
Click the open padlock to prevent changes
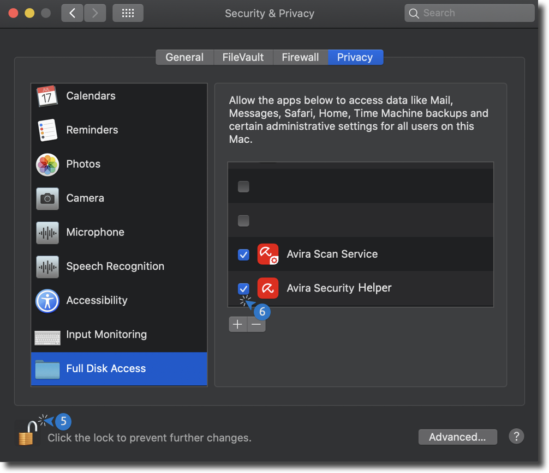(x=27, y=434)
